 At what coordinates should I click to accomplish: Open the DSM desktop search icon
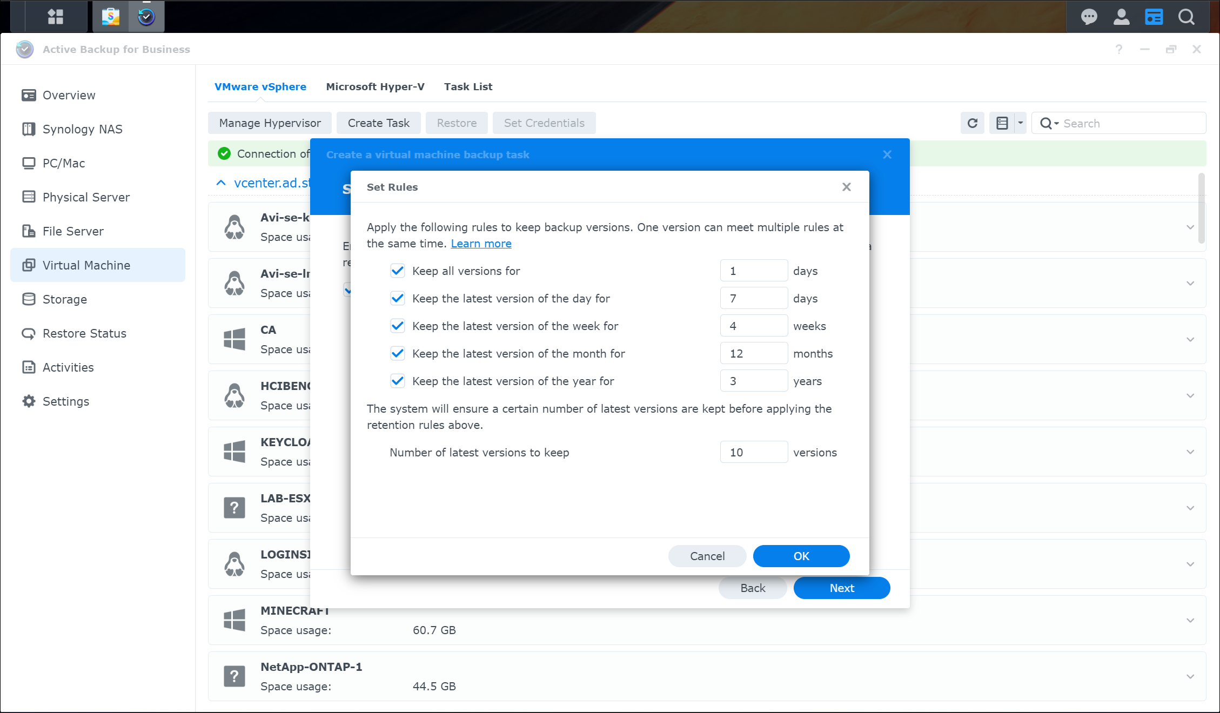point(1187,17)
